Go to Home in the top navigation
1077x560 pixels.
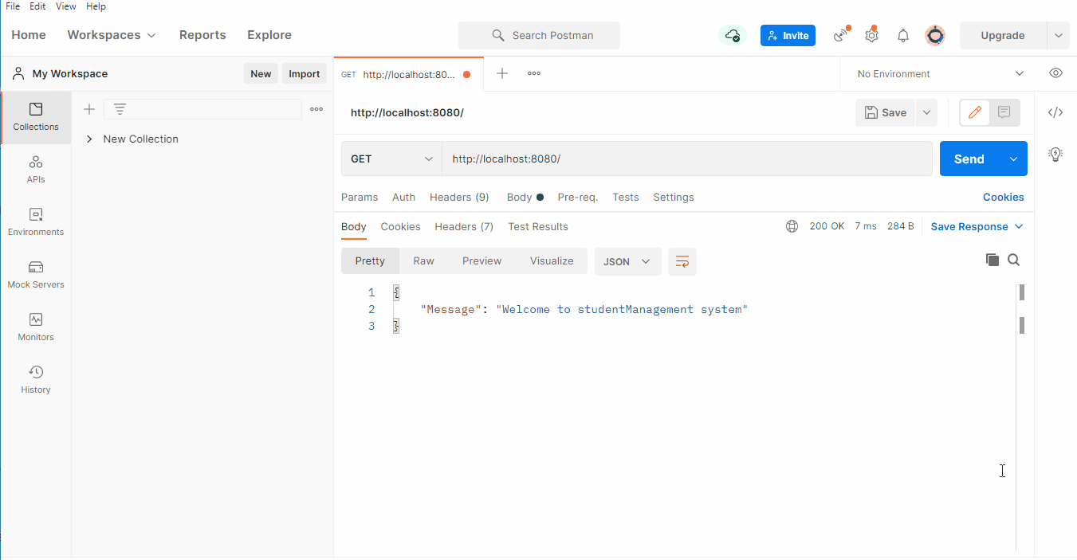pyautogui.click(x=29, y=35)
